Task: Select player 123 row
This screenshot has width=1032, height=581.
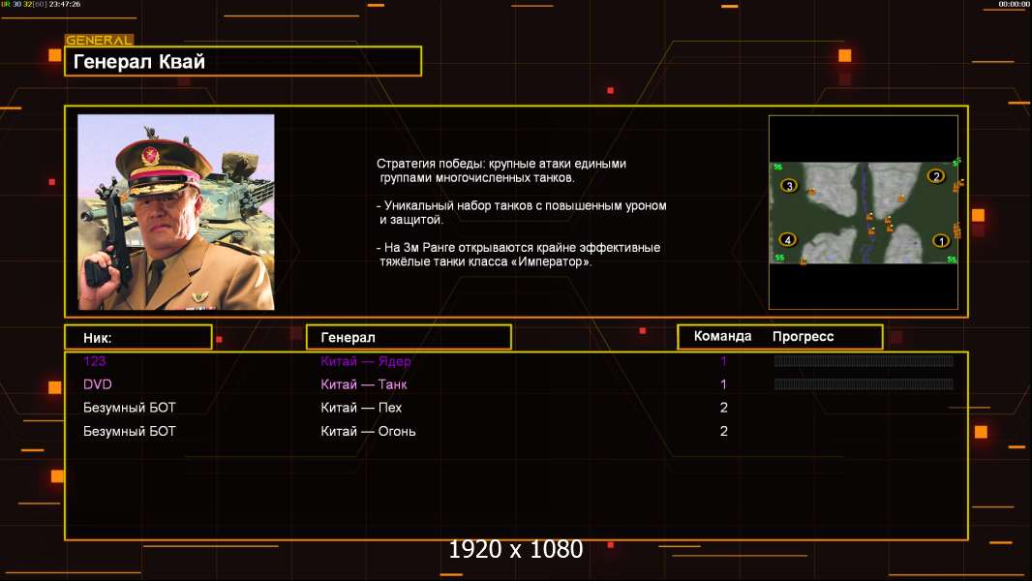Action: pyautogui.click(x=516, y=360)
